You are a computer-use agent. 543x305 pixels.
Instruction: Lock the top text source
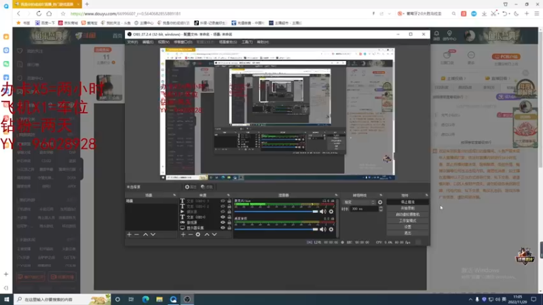coord(229,201)
